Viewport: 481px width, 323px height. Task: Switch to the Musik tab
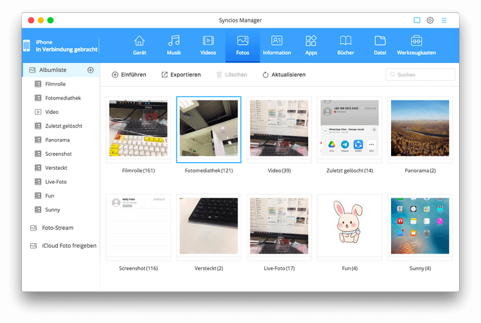pyautogui.click(x=173, y=45)
